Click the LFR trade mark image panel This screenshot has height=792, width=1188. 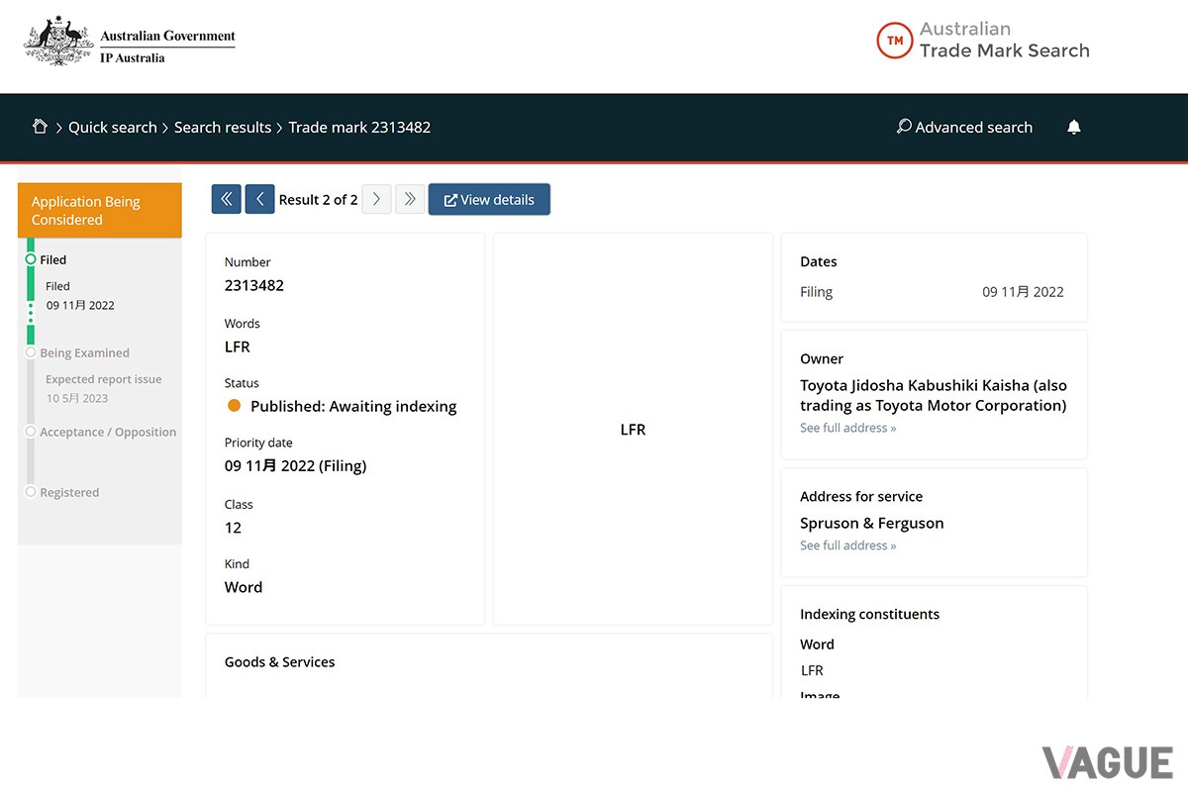[633, 429]
